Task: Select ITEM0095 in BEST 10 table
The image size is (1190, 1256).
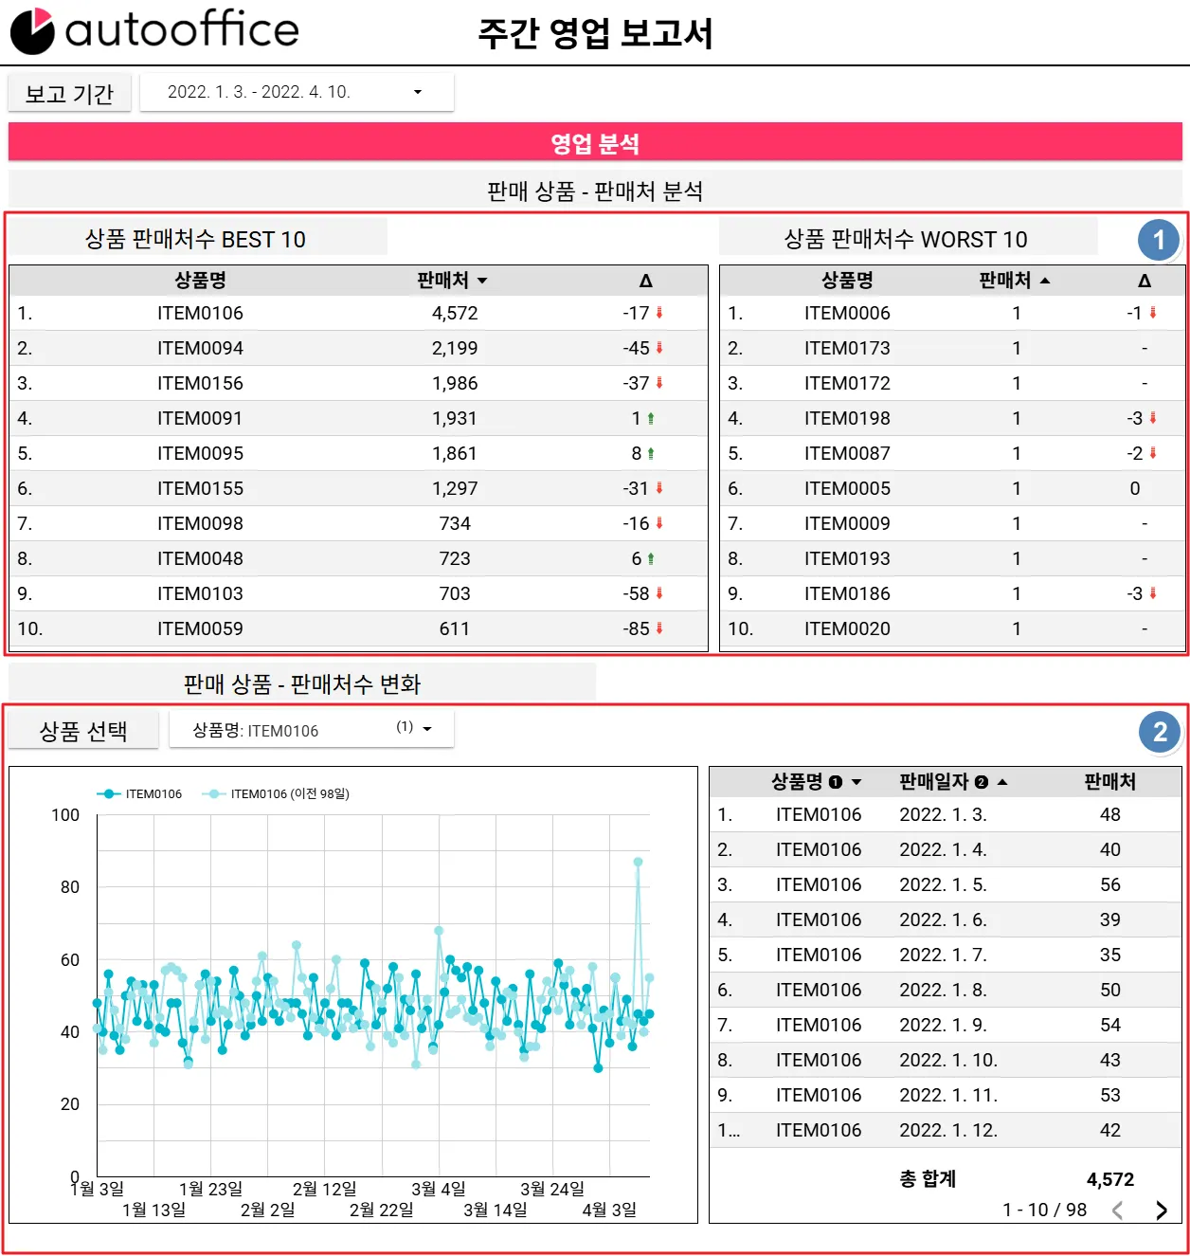Action: (x=200, y=453)
